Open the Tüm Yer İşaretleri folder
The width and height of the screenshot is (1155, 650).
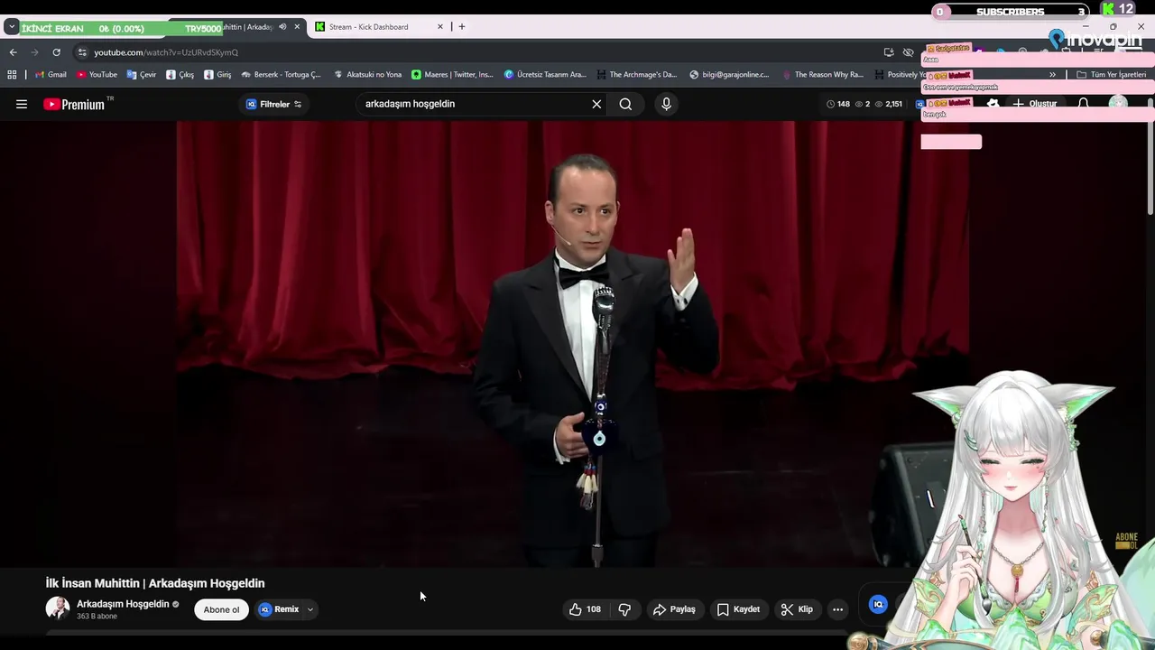[x=1111, y=75]
